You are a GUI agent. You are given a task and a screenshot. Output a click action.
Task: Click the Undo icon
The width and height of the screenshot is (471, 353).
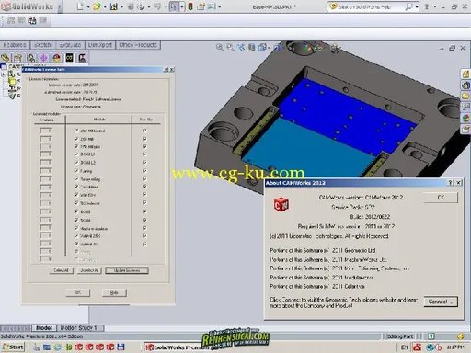(x=157, y=6)
